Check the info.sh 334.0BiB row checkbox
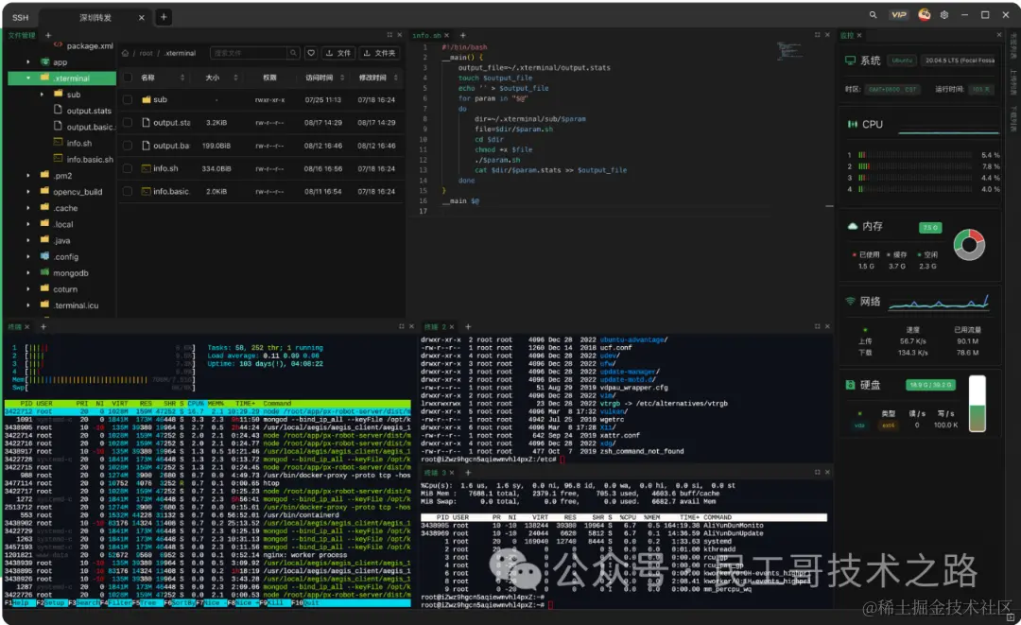Image resolution: width=1021 pixels, height=625 pixels. pos(128,168)
